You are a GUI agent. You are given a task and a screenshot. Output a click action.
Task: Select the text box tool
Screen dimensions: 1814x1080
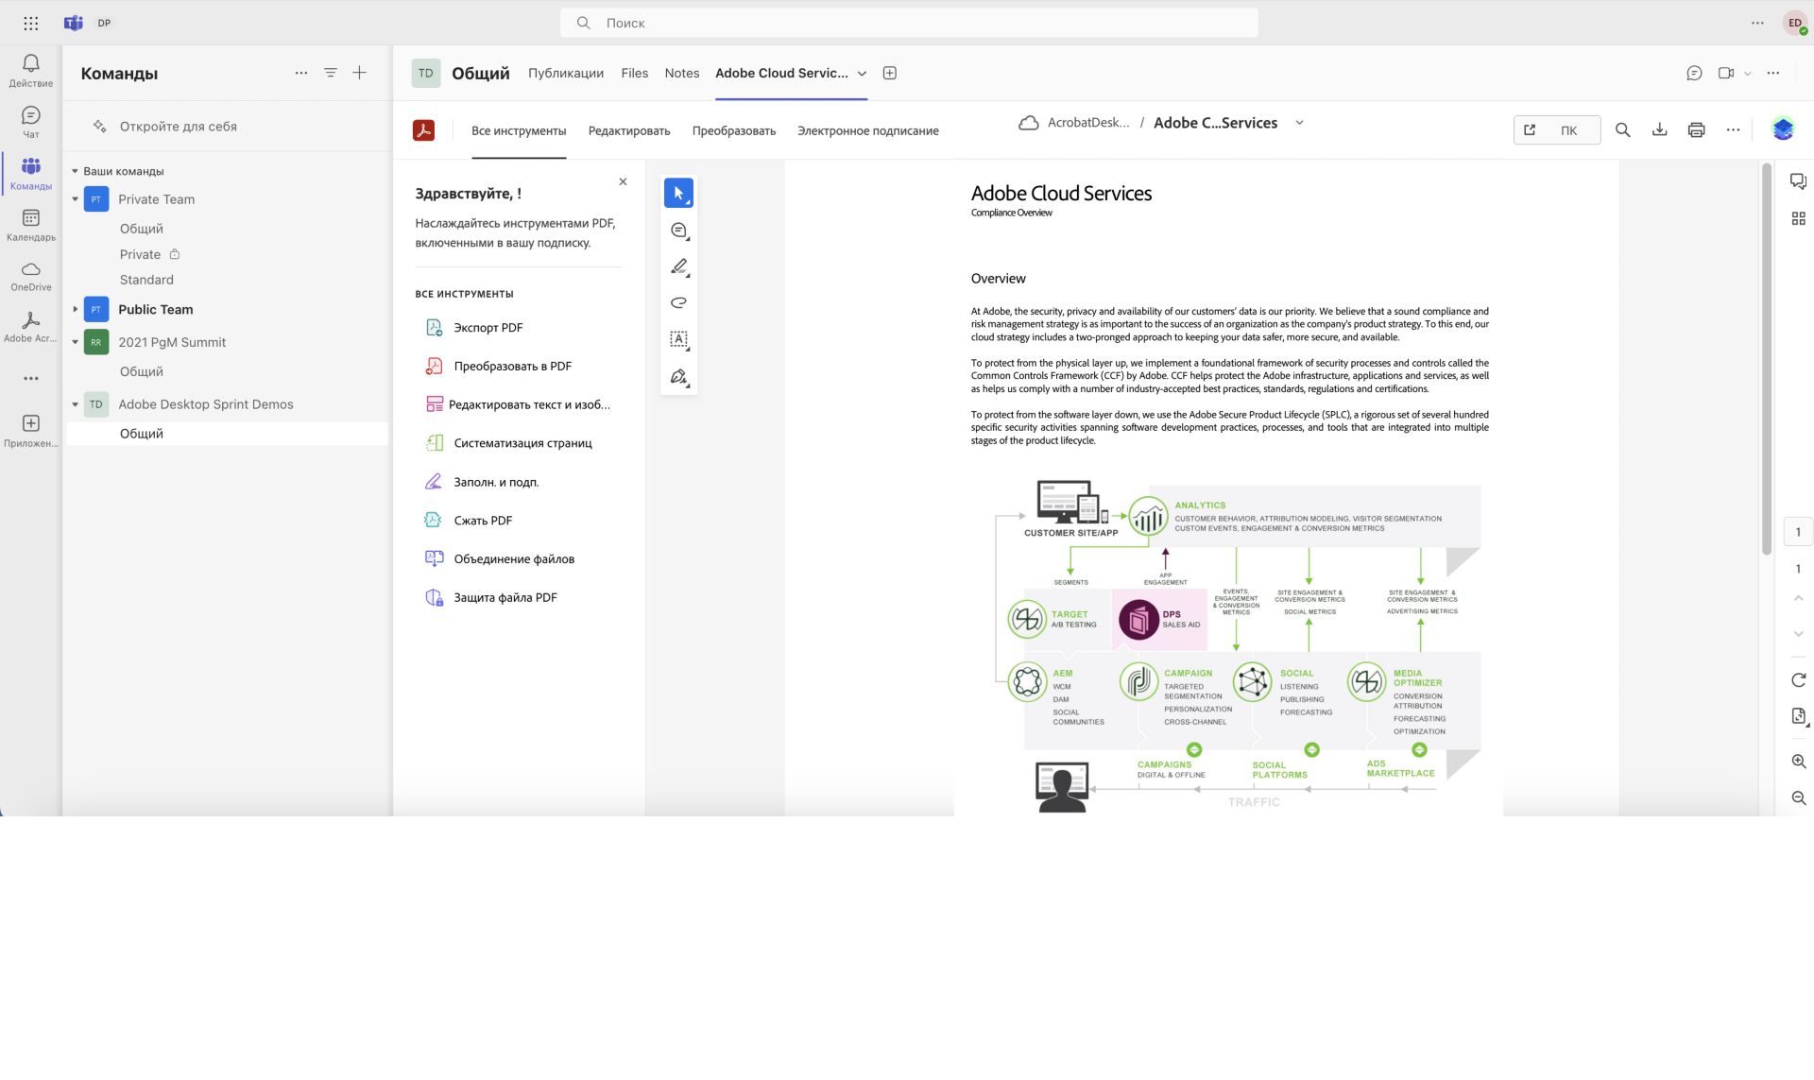(x=678, y=339)
